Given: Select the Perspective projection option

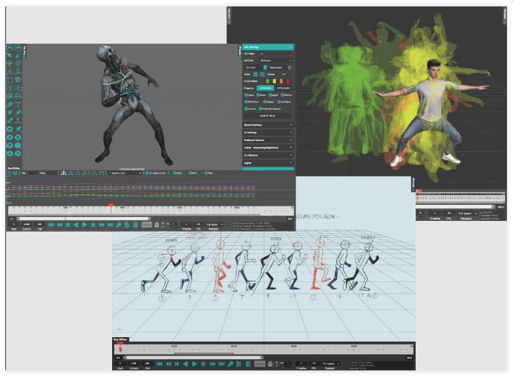Looking at the screenshot, I should coord(265,88).
